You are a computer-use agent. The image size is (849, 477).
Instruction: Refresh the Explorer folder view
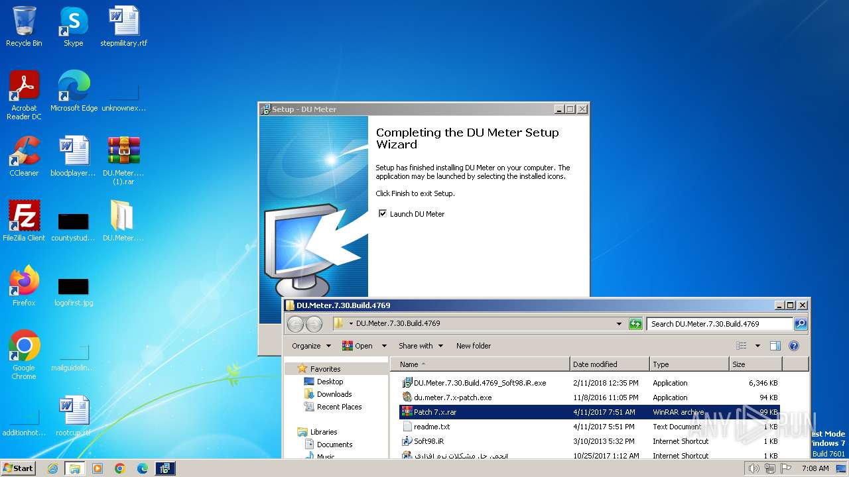[635, 324]
